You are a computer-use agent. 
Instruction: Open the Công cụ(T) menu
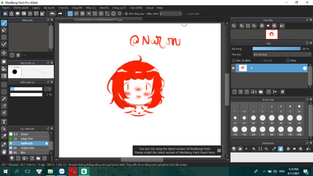click(119, 8)
